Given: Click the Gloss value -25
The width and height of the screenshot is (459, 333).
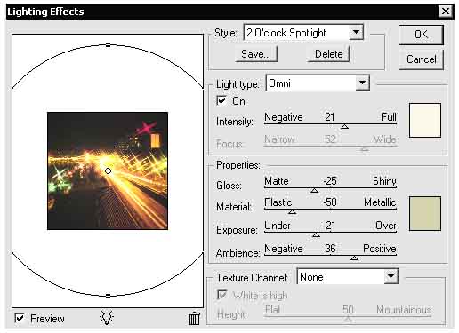Looking at the screenshot, I should point(330,180).
